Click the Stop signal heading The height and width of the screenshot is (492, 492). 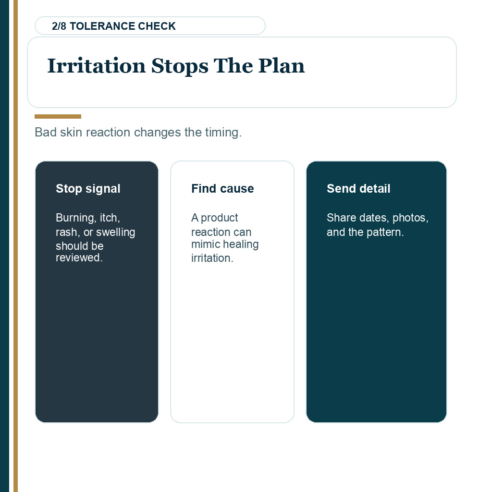point(88,188)
